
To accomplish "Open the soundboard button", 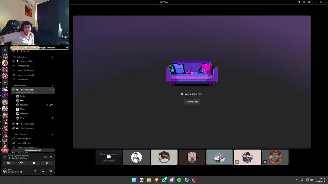I will tap(47, 163).
